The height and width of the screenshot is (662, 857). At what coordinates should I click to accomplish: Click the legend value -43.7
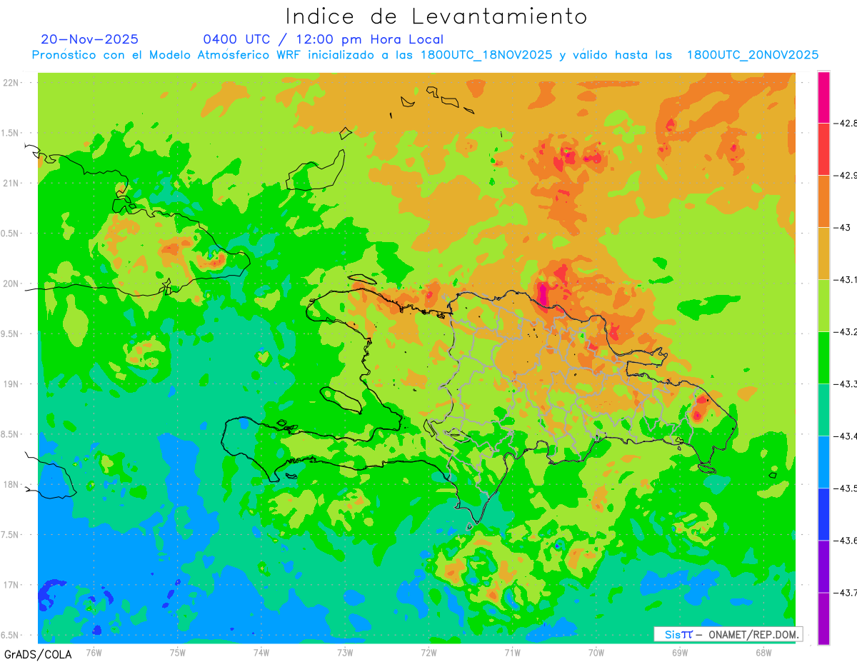[x=845, y=593]
